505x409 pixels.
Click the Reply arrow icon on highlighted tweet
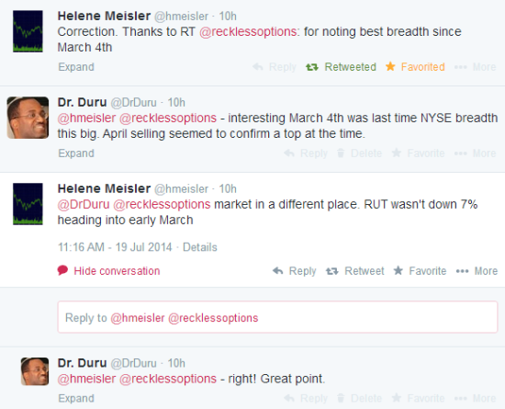coord(277,271)
